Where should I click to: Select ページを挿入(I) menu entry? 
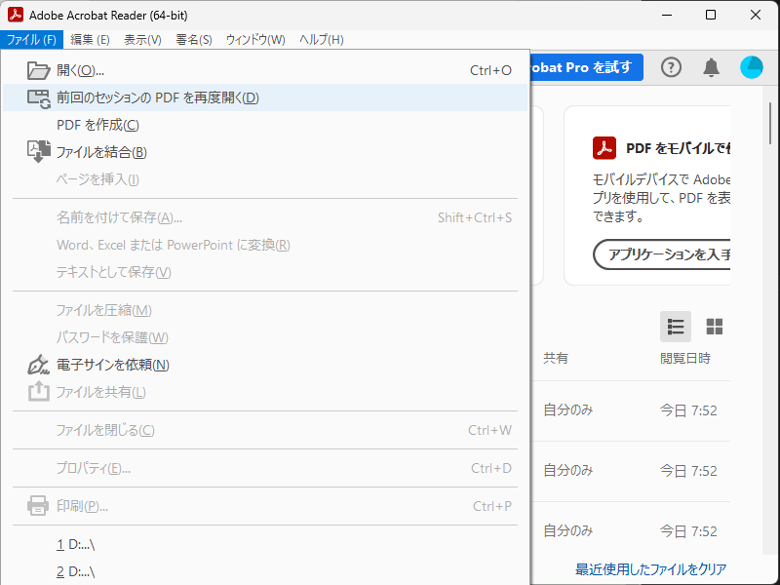click(265, 179)
